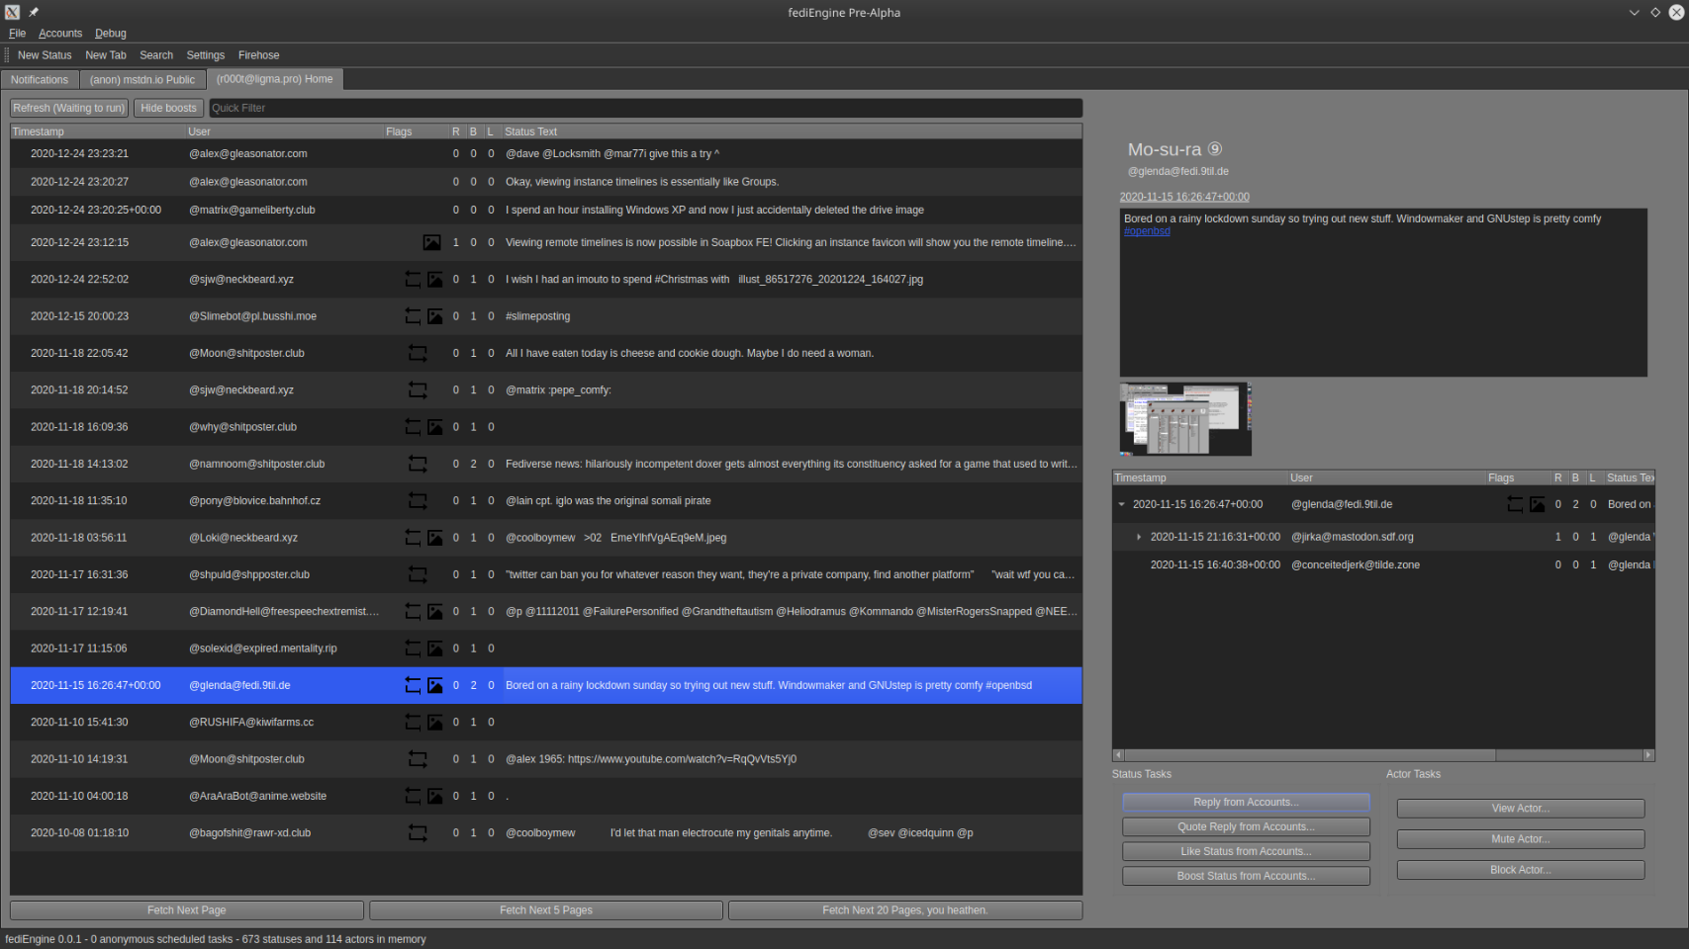Open the attached screenshot thumbnail
This screenshot has width=1689, height=949.
pos(1185,419)
